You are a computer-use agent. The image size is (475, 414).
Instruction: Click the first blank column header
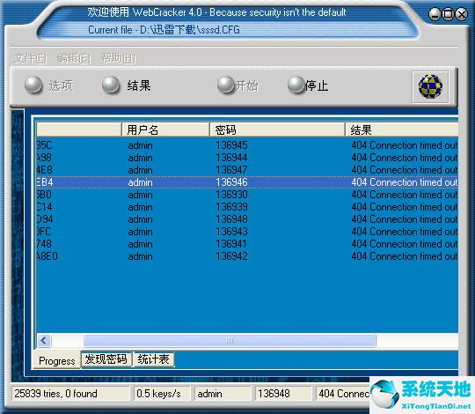coord(79,129)
